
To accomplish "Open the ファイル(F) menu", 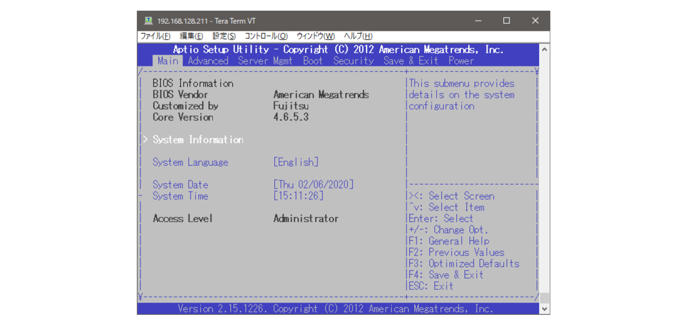I will pyautogui.click(x=156, y=37).
